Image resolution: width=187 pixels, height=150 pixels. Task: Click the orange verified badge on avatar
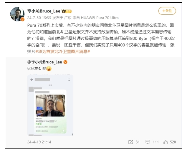[23, 19]
